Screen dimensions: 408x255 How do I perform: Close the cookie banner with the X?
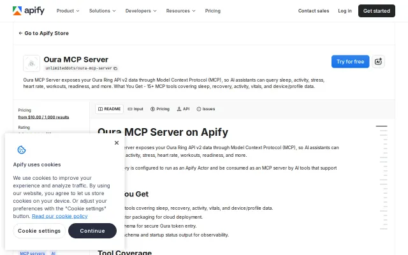(117, 143)
